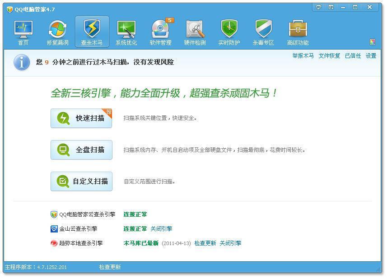The width and height of the screenshot is (387, 278).
Task: Open 硬件检测 hardware detection icon
Action: click(195, 30)
